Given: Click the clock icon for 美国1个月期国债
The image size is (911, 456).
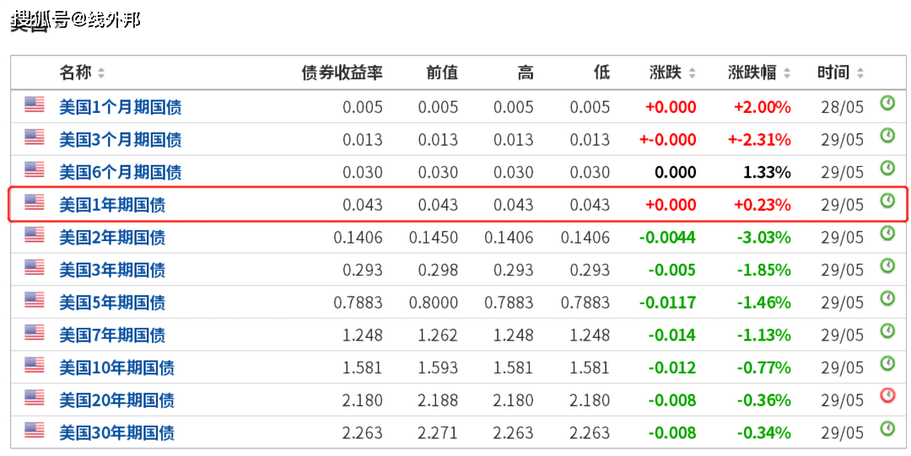Looking at the screenshot, I should [887, 103].
